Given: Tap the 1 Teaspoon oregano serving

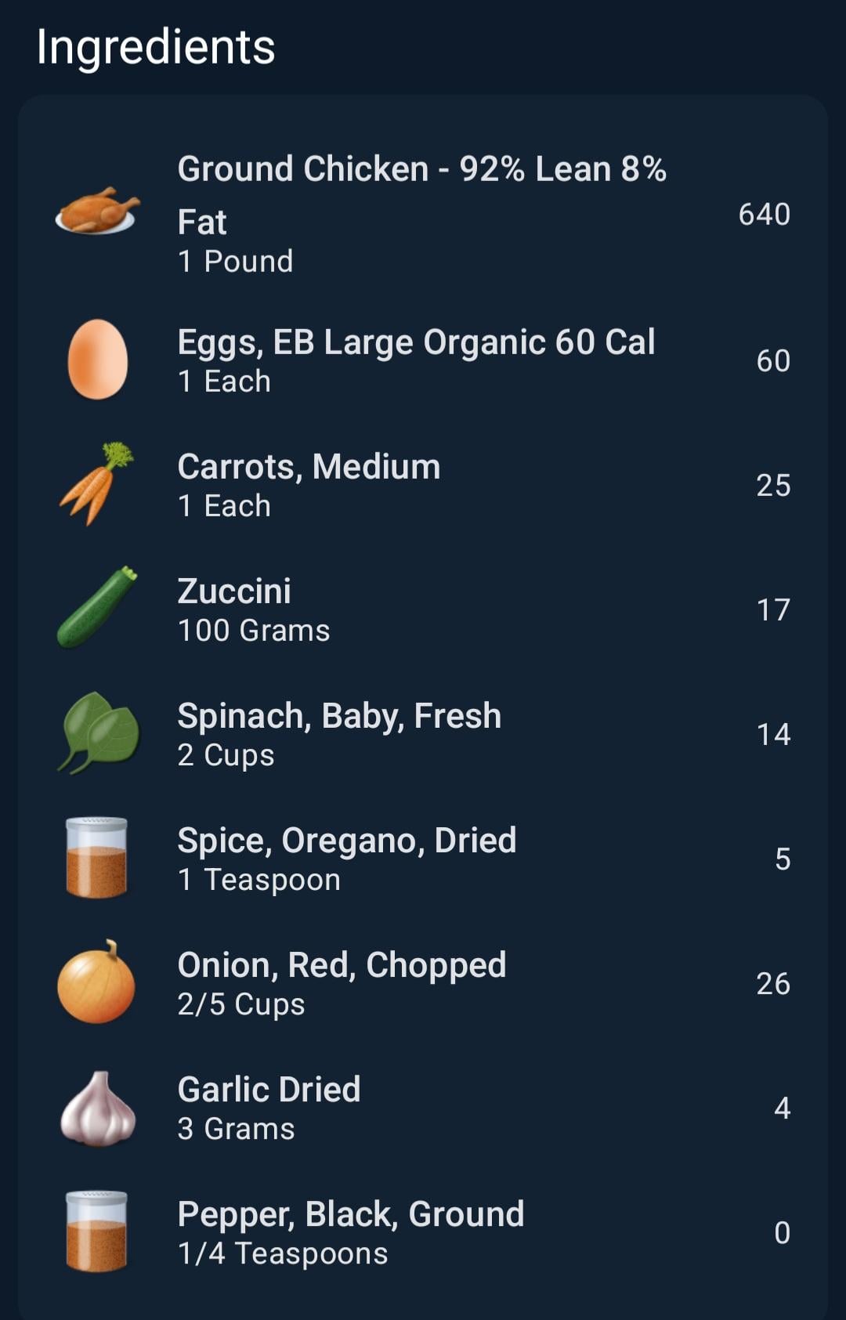Looking at the screenshot, I should click(259, 880).
